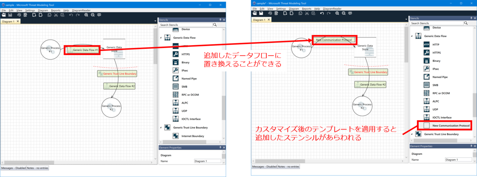Screen dimensions: 477x177
Task: Click Redo arrow in right window toolbar
Action: 328,13
